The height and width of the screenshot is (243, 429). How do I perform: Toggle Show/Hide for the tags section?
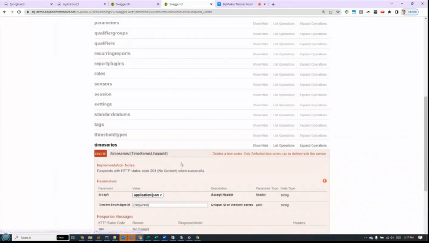pos(260,125)
